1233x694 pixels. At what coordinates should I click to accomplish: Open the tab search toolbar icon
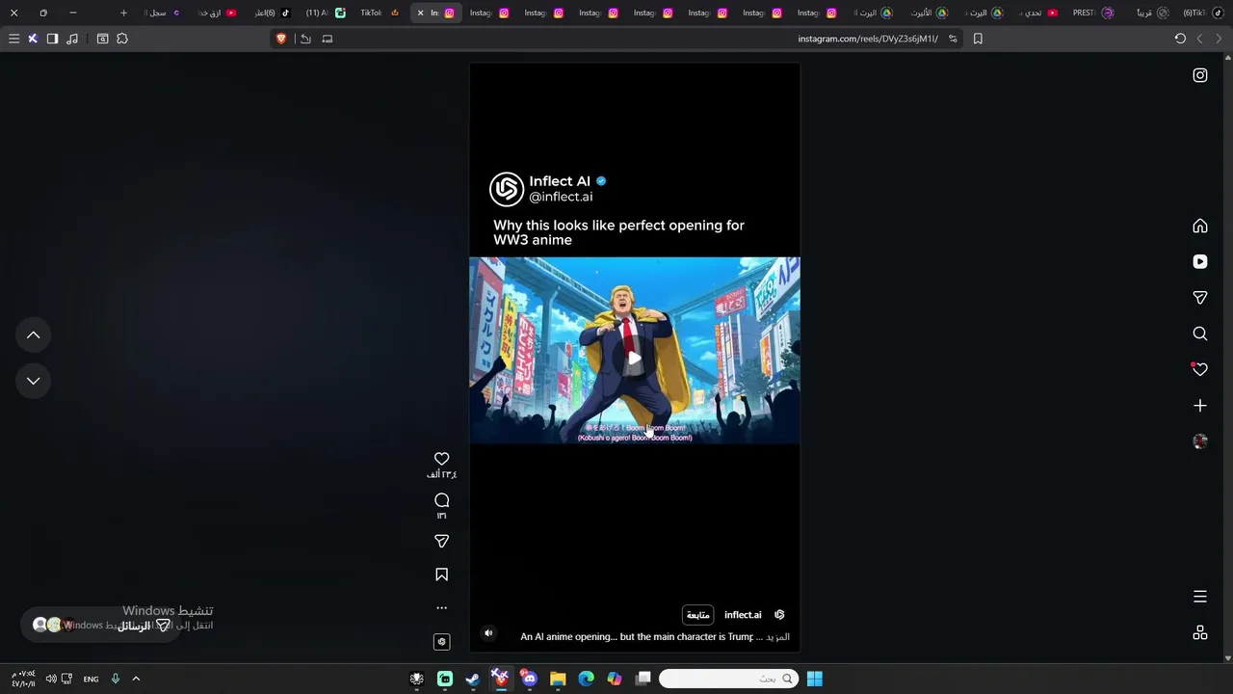click(102, 39)
